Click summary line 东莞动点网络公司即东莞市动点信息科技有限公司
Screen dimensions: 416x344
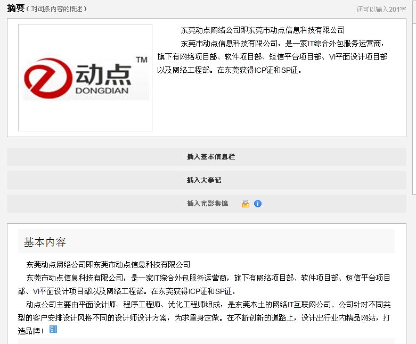click(x=263, y=30)
